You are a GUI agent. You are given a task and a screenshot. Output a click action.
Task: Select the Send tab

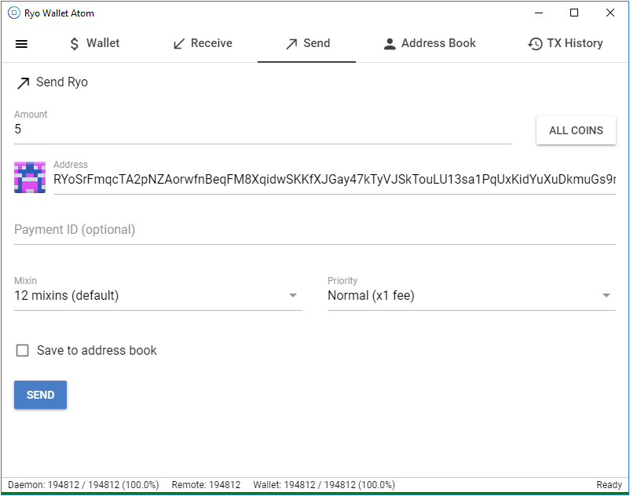tap(307, 43)
